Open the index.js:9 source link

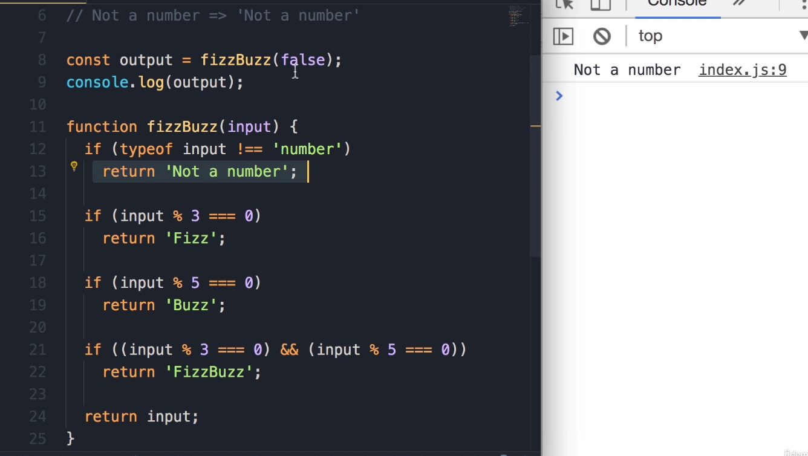[x=742, y=70]
